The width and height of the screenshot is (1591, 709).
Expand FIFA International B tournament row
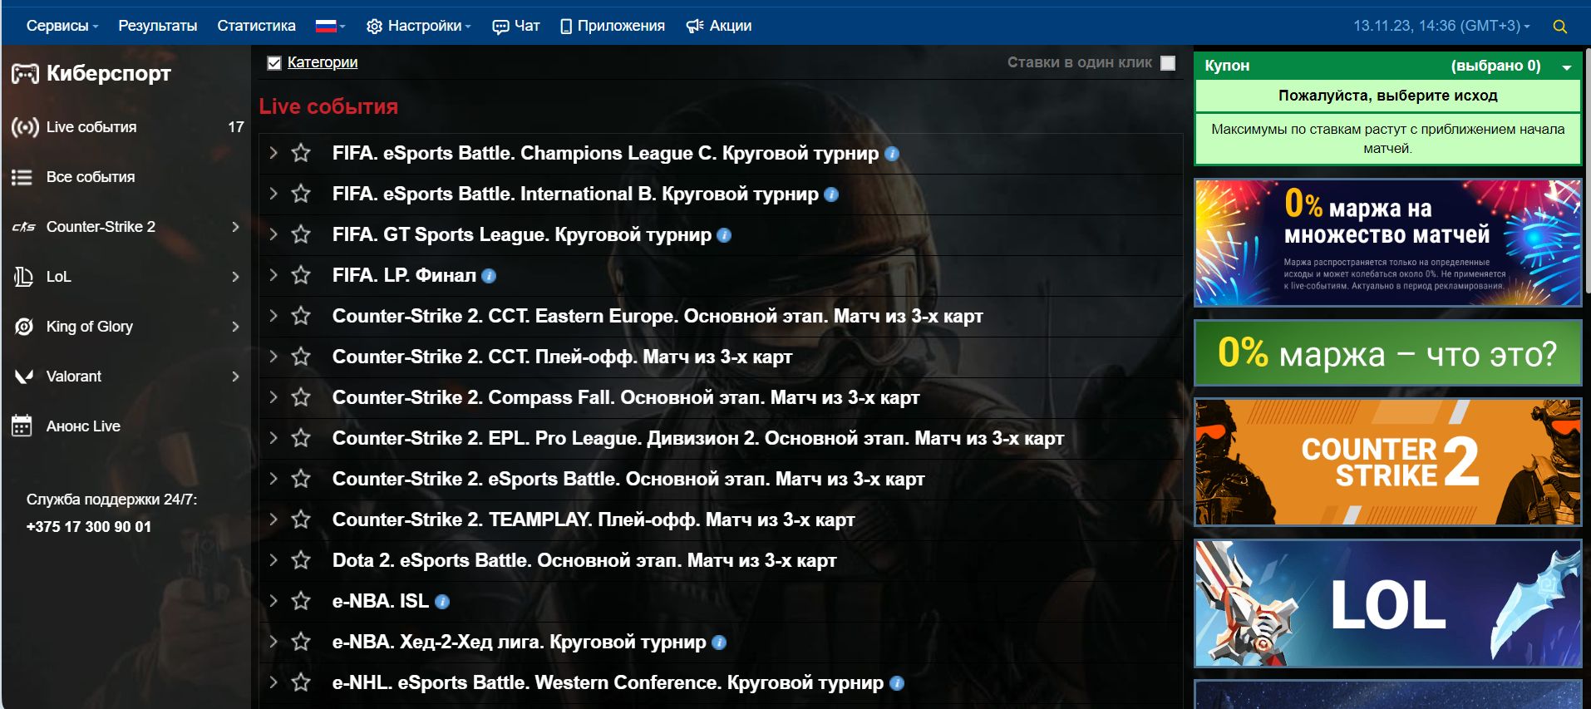pyautogui.click(x=273, y=194)
